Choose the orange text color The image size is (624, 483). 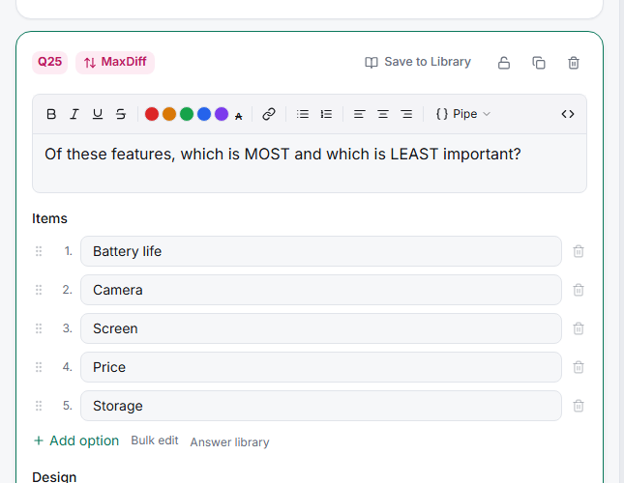click(169, 114)
